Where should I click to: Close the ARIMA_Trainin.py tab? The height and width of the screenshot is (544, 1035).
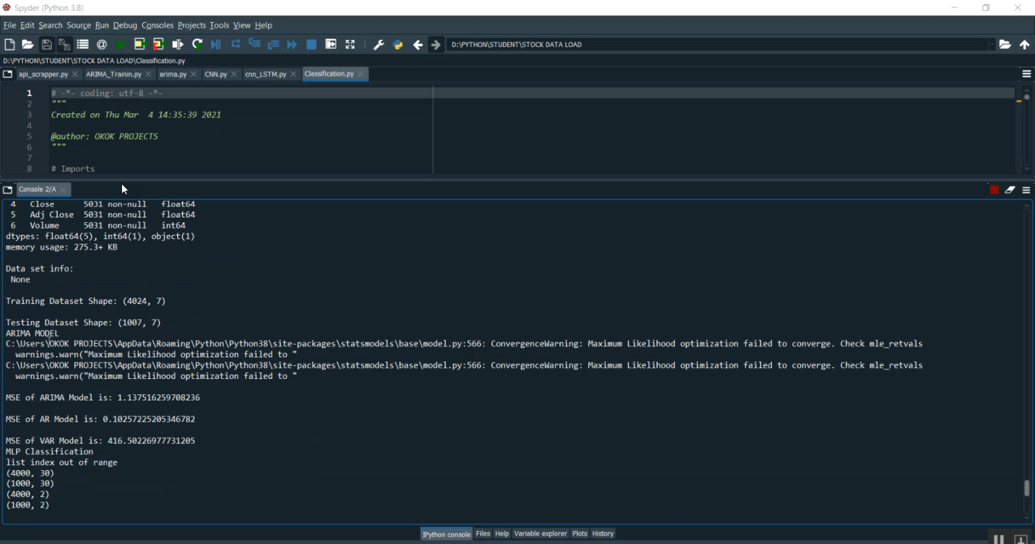(x=149, y=74)
